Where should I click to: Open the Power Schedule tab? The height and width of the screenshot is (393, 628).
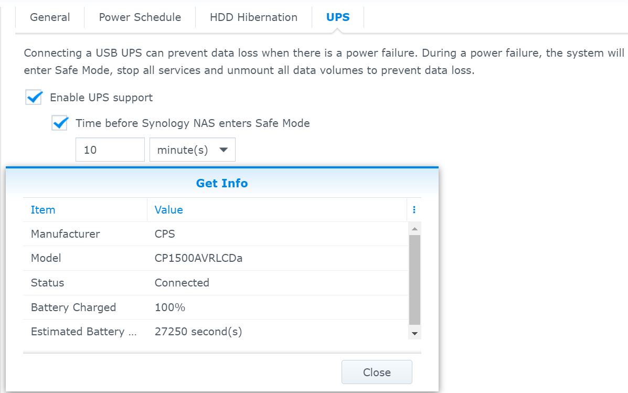(x=140, y=17)
